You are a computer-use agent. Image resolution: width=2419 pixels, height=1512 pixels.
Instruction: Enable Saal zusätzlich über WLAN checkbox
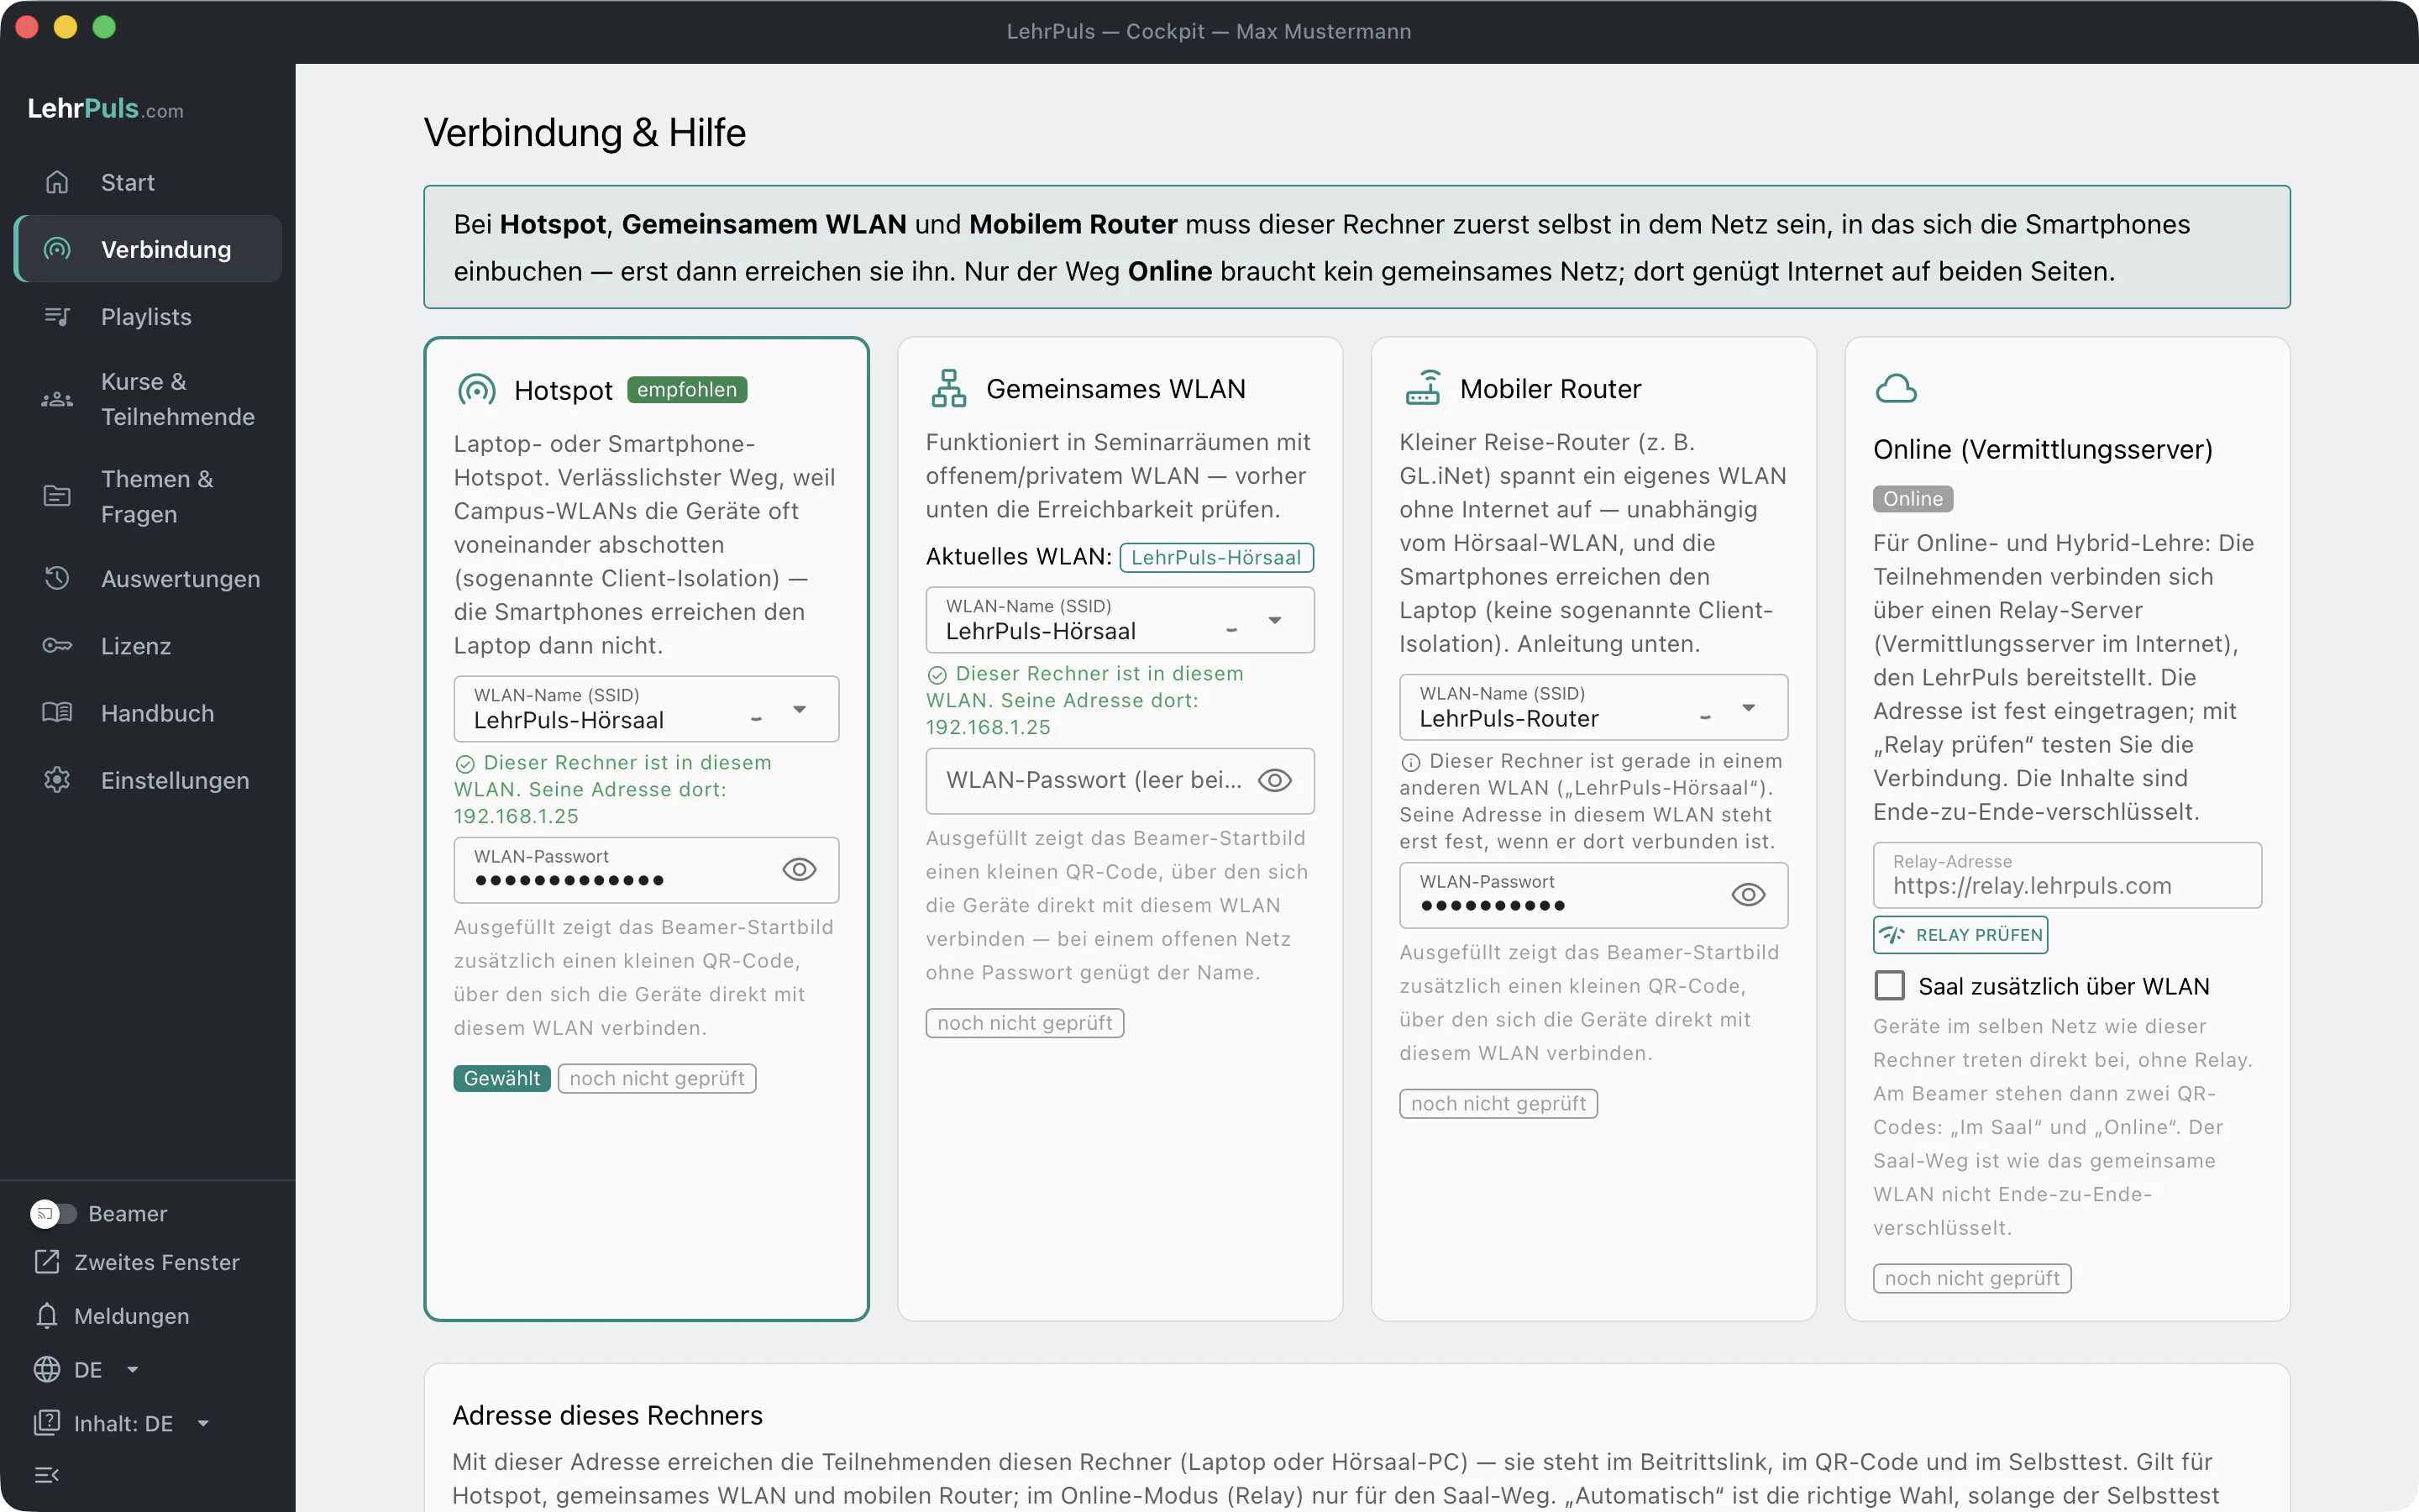1889,986
